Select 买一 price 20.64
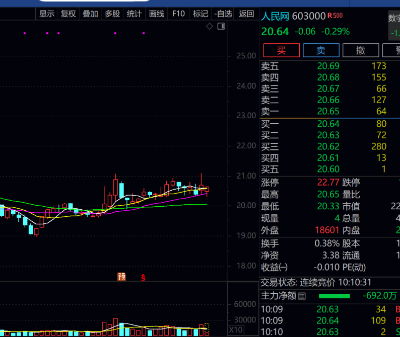 pyautogui.click(x=328, y=124)
